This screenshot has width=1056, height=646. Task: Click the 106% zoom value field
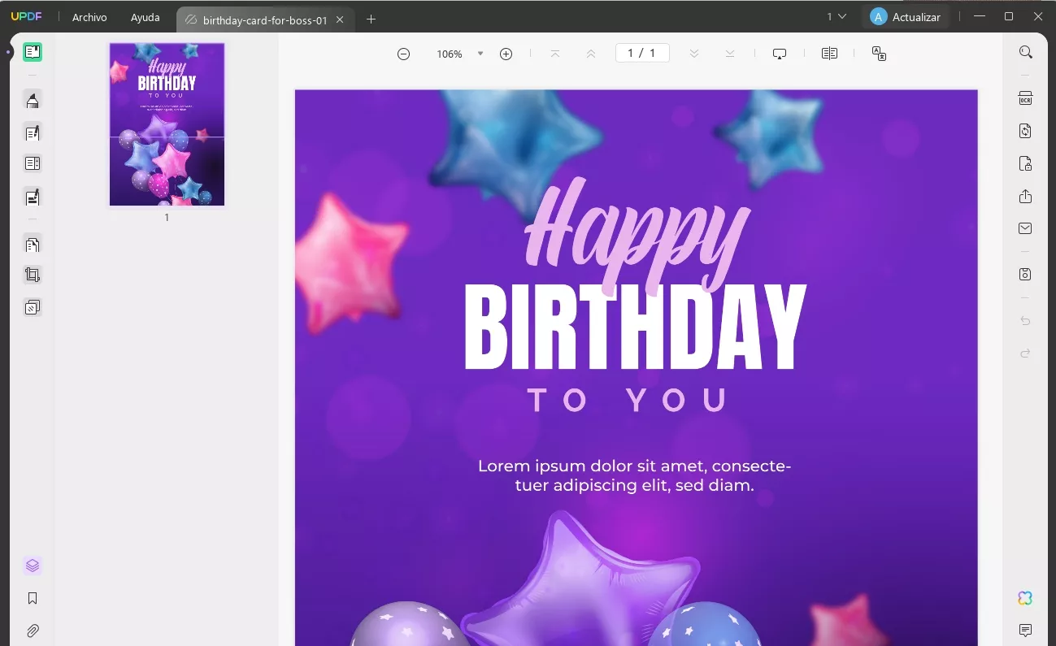point(450,54)
